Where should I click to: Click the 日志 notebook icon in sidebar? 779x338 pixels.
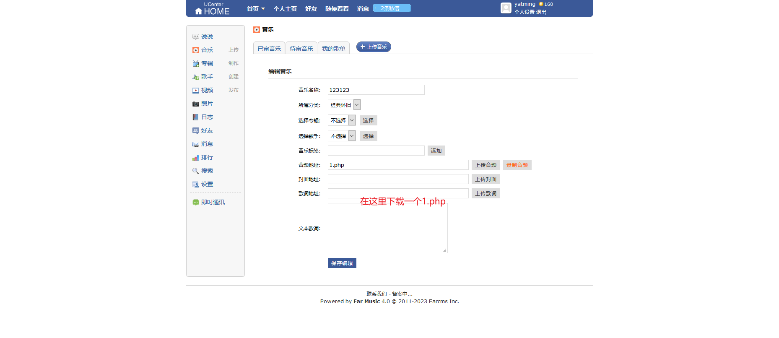(x=195, y=117)
